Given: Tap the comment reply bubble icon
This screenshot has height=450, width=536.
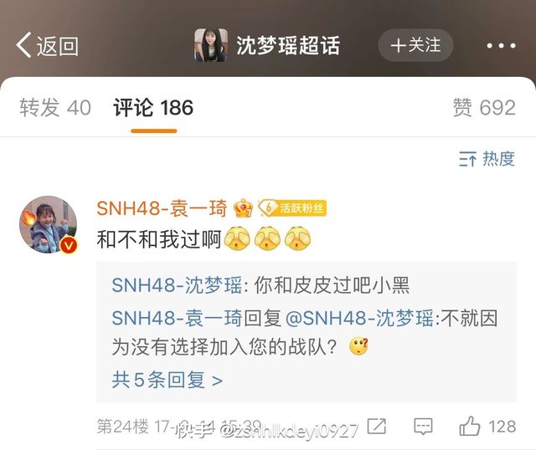Looking at the screenshot, I should 423,427.
